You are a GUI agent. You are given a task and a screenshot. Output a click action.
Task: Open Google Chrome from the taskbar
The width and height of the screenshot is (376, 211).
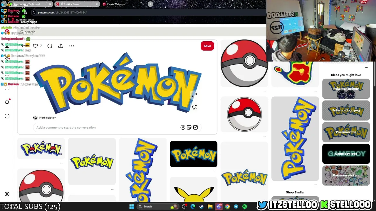[227, 207]
